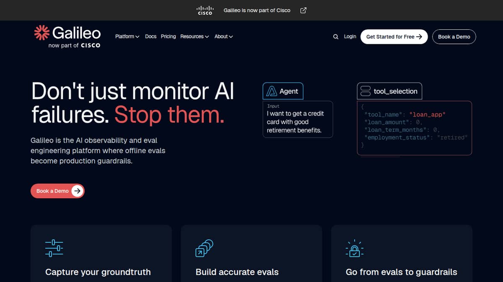Image resolution: width=503 pixels, height=282 pixels.
Task: Click the Agent logo icon
Action: [x=272, y=91]
